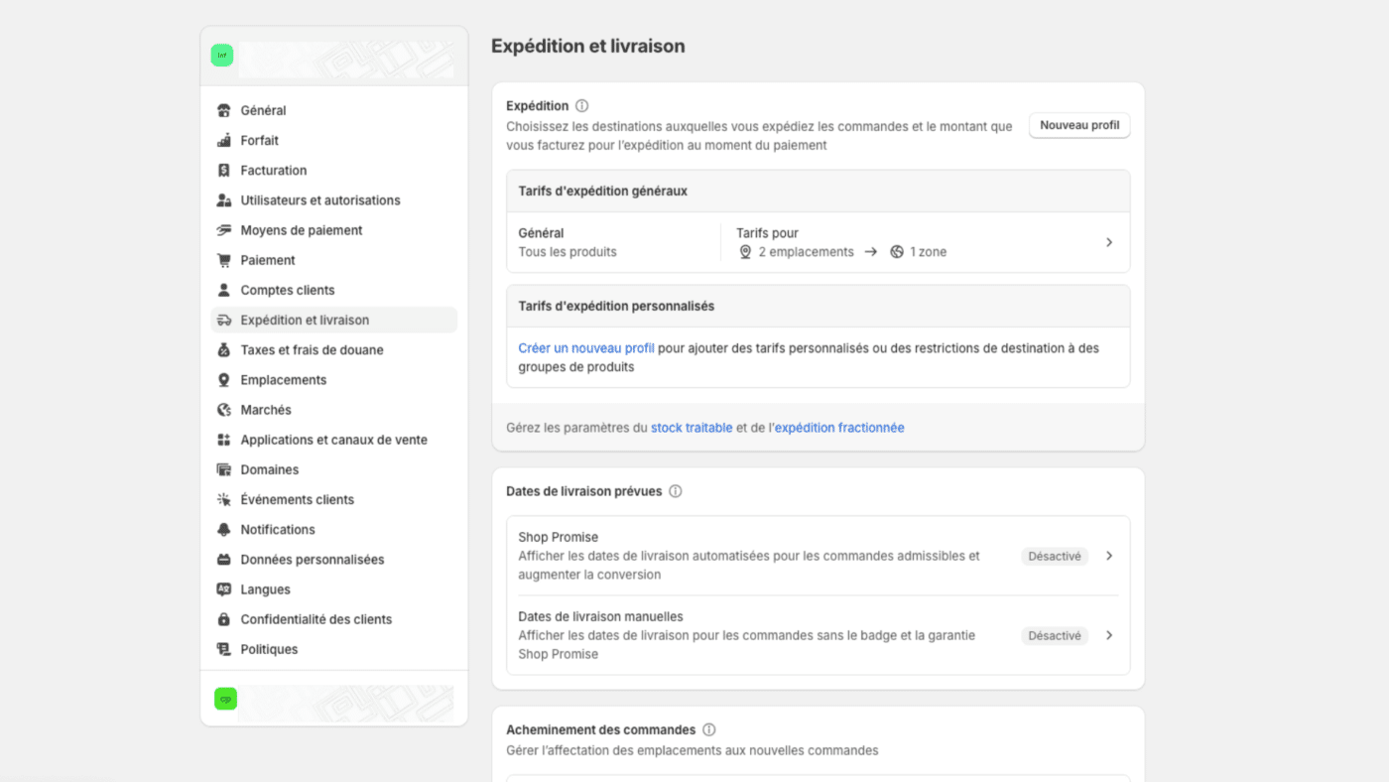This screenshot has width=1389, height=782.
Task: Open Shop Promise settings via its chevron
Action: (x=1109, y=556)
